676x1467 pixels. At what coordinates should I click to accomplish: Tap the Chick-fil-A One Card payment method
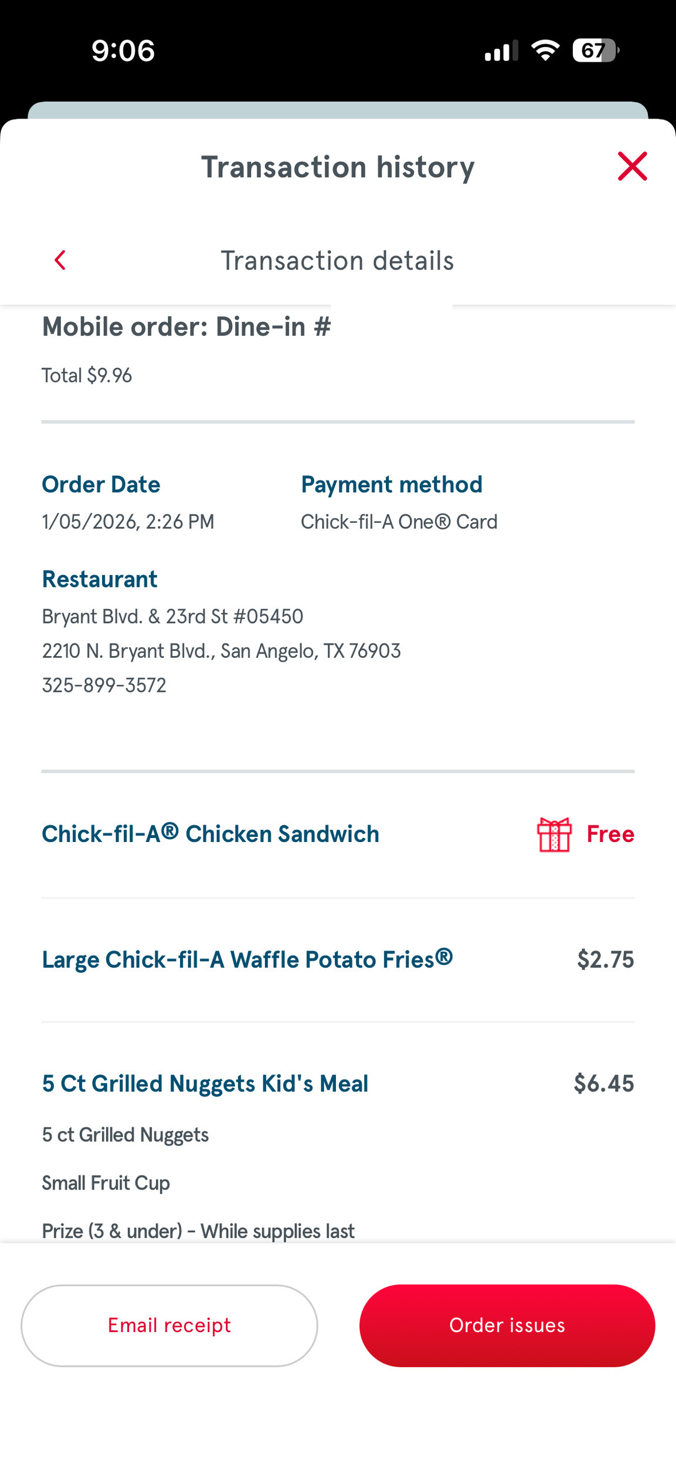[399, 522]
